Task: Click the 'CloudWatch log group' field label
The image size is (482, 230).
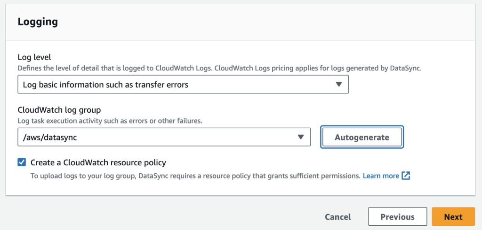Action: pyautogui.click(x=59, y=110)
